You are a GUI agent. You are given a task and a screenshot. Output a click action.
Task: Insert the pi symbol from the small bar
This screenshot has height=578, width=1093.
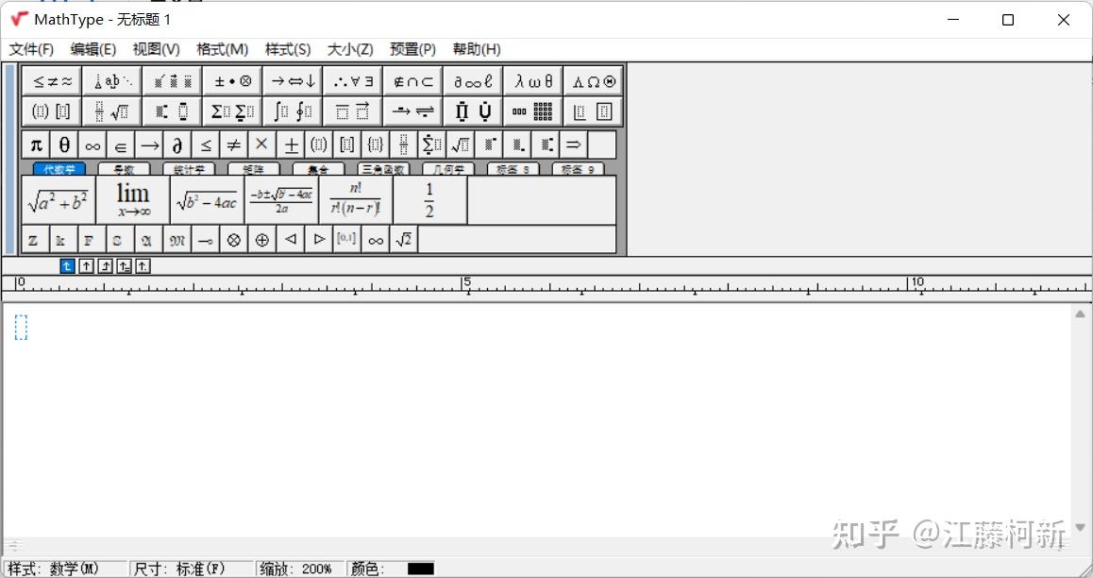pos(36,145)
